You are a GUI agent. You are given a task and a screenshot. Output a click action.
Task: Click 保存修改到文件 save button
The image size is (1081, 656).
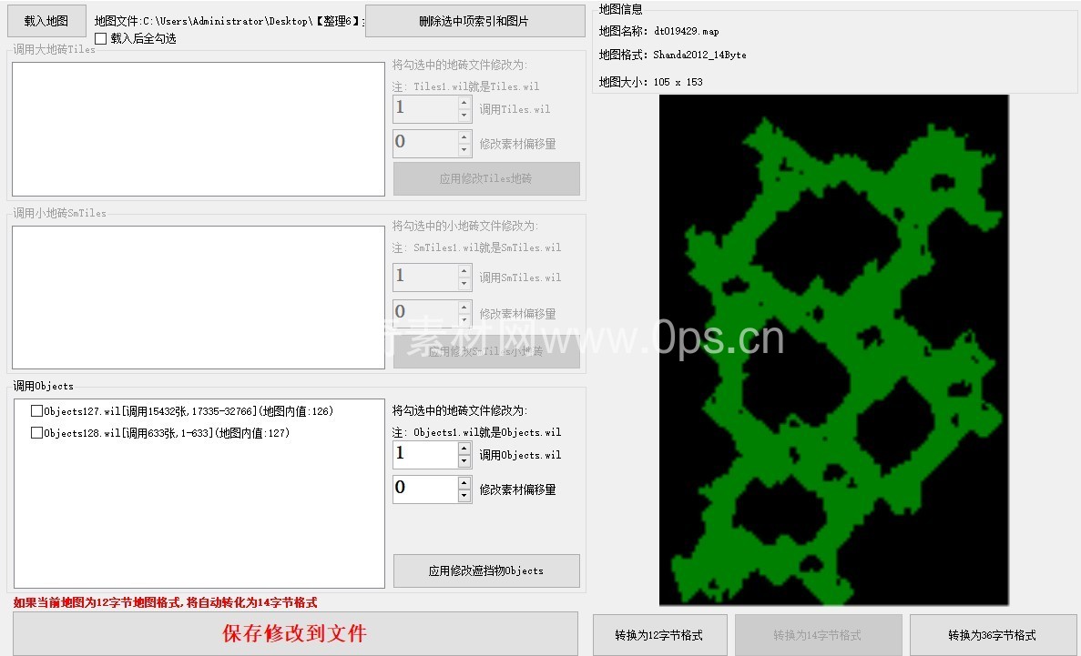295,633
